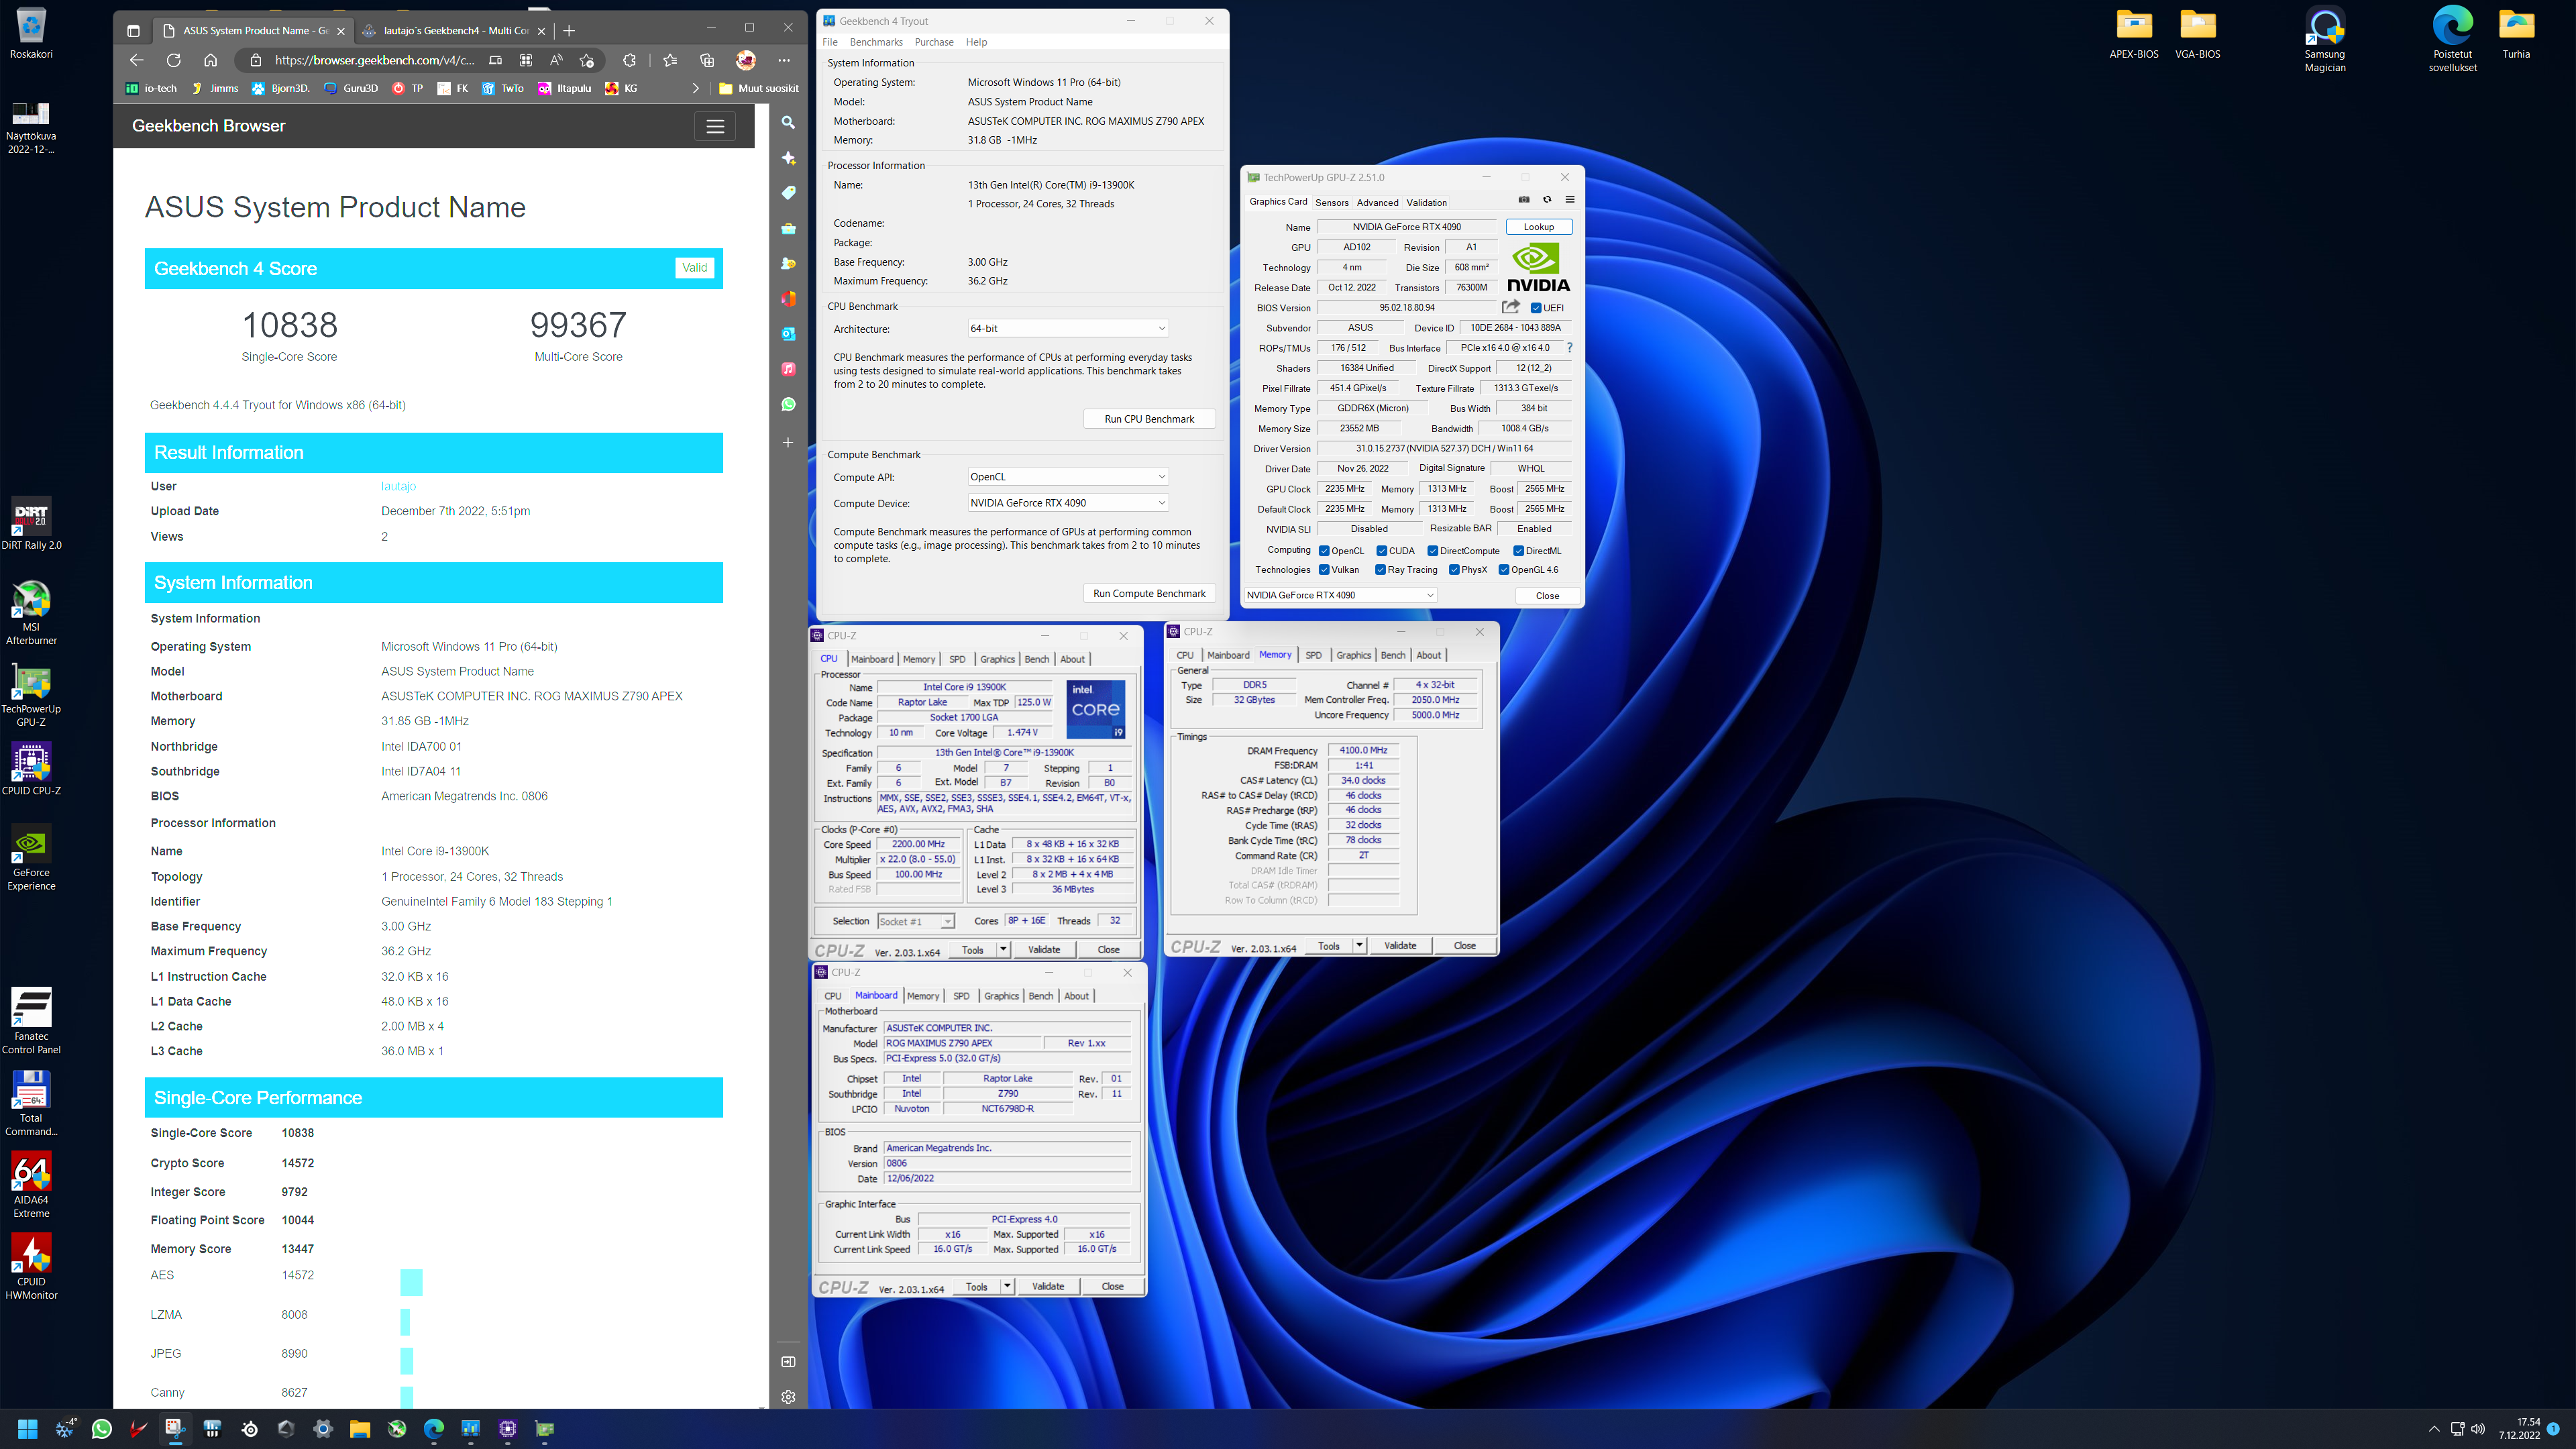Open the Compute Device dropdown in Geekbench
Image resolution: width=2576 pixels, height=1449 pixels.
click(1067, 503)
